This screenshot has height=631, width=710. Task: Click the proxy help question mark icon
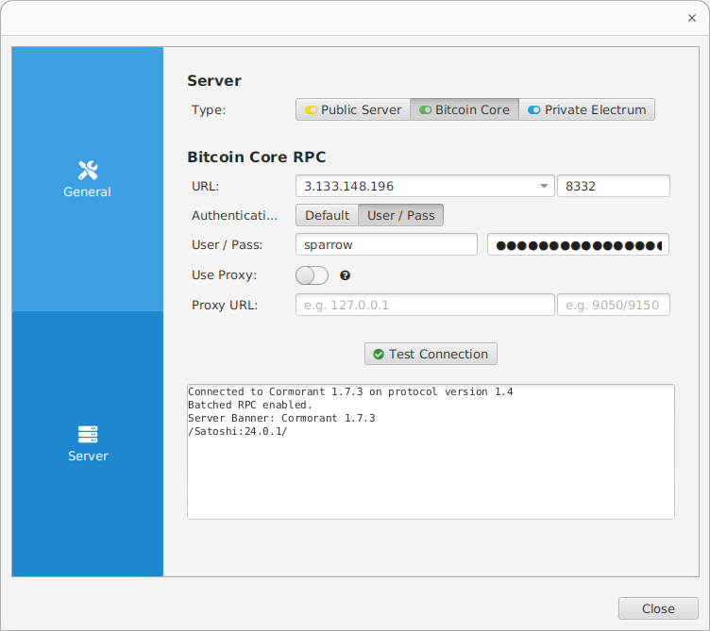pyautogui.click(x=345, y=275)
